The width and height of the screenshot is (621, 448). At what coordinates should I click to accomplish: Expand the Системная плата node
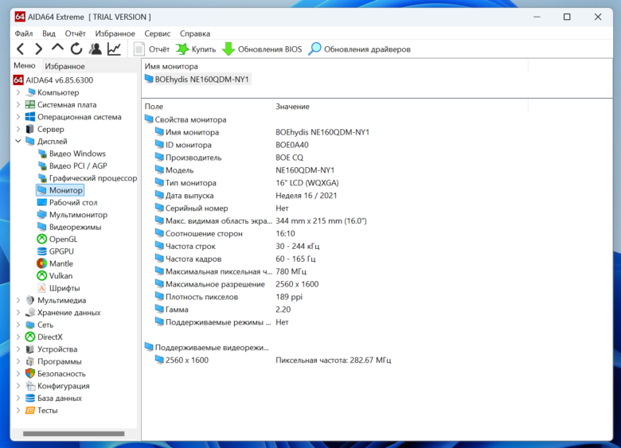[18, 105]
